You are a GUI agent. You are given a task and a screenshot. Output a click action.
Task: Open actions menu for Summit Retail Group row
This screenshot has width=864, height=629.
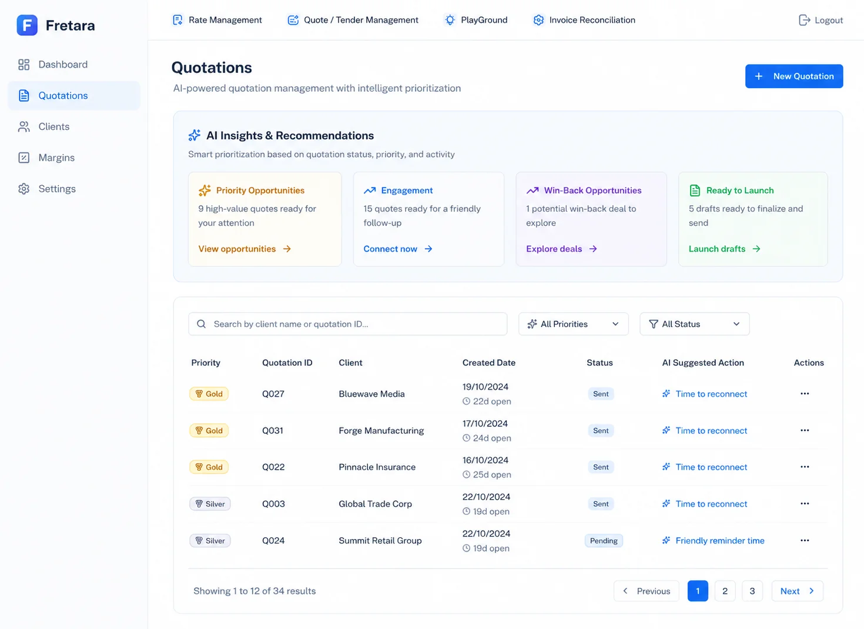point(805,540)
